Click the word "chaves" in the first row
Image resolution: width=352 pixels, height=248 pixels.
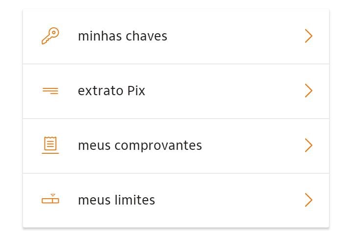coord(146,36)
